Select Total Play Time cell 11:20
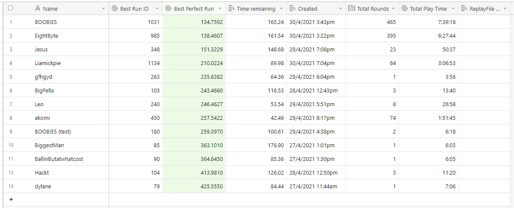Viewport: 514px width, 208px height. click(x=429, y=172)
